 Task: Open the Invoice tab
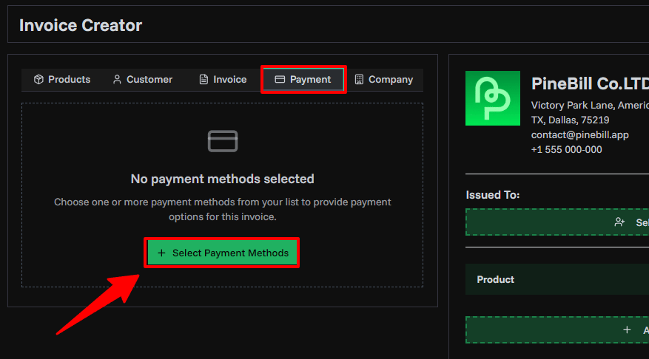click(x=223, y=79)
